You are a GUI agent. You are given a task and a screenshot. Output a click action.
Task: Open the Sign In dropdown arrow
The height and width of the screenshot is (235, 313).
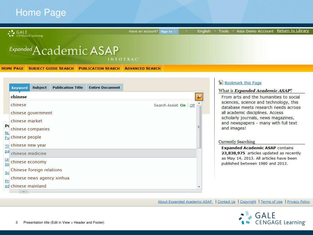tap(175, 32)
